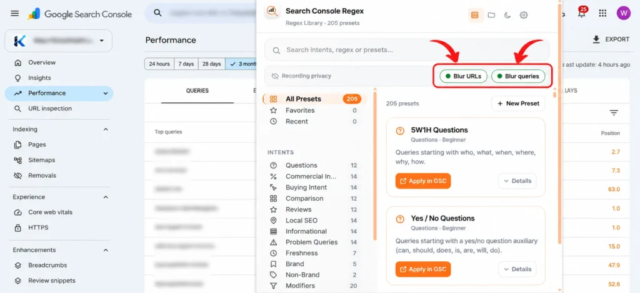This screenshot has height=293, width=640.
Task: Select the 3 months date range
Action: [x=241, y=64]
